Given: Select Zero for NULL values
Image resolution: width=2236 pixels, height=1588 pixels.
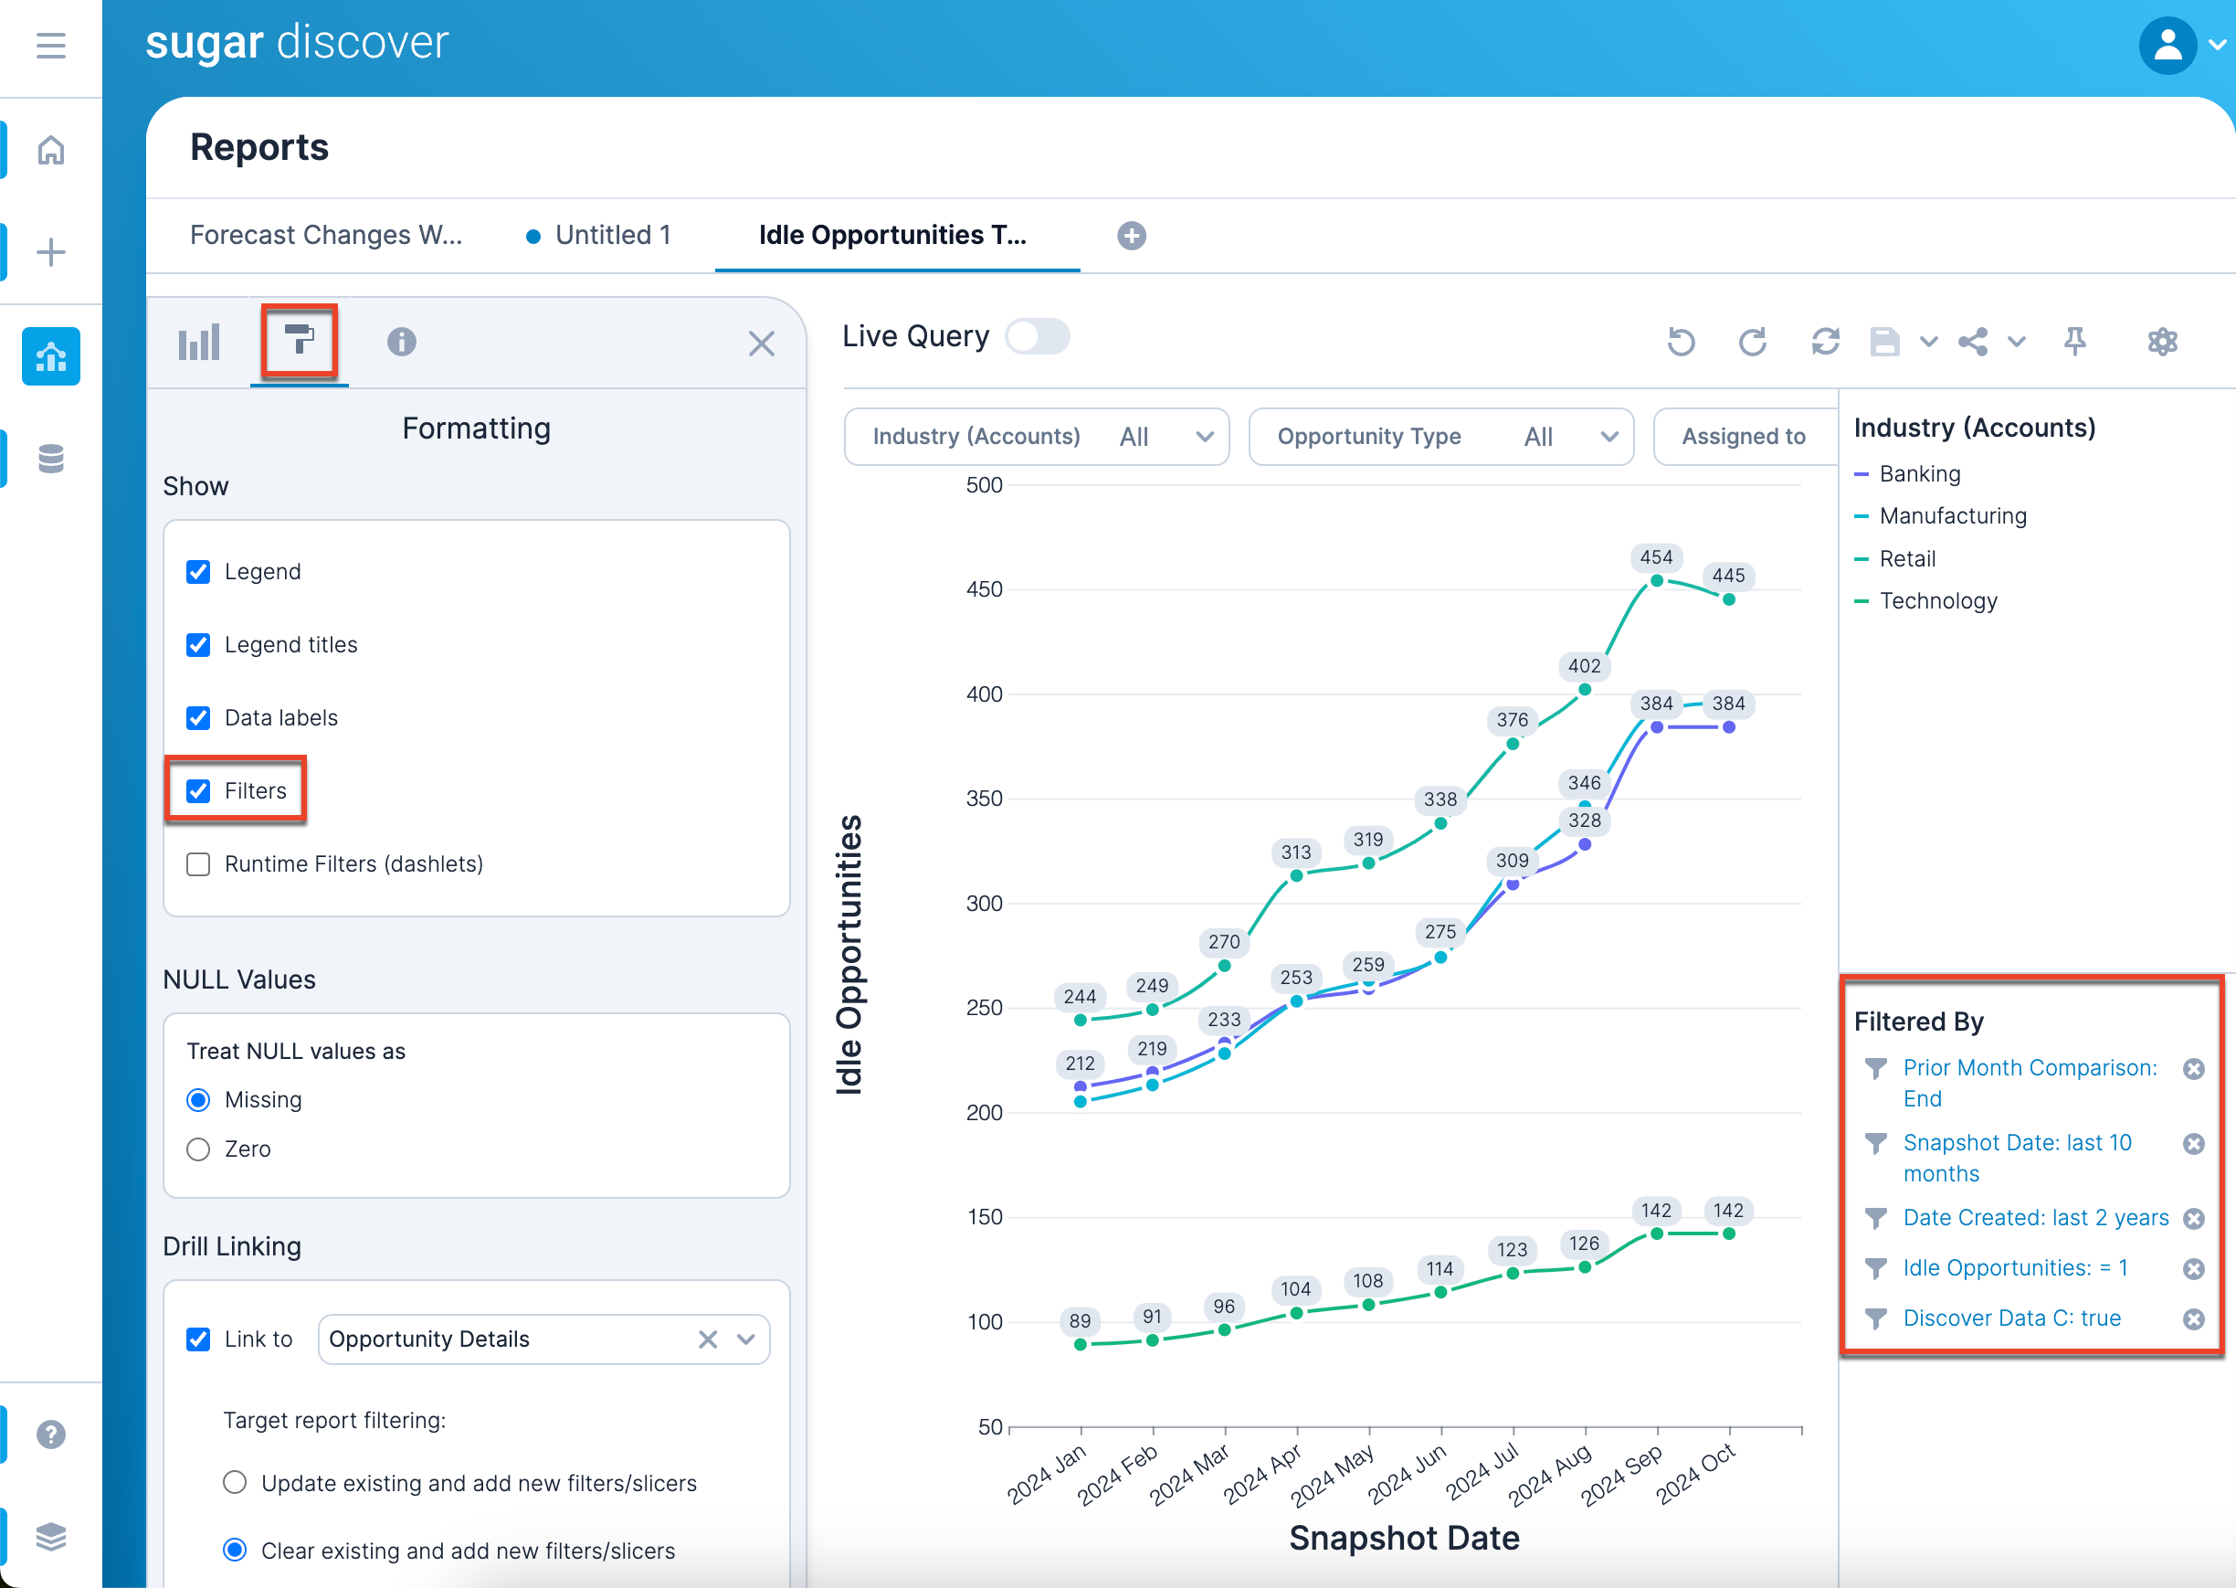Looking at the screenshot, I should point(198,1149).
